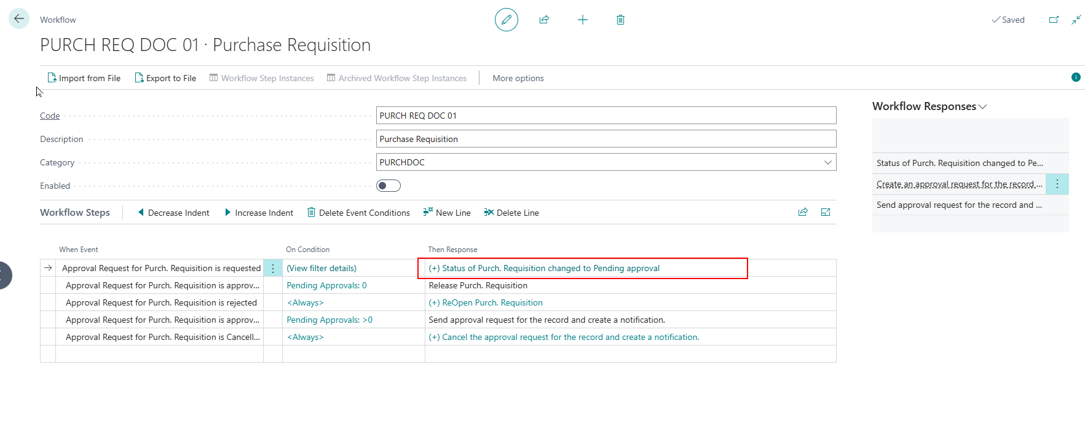This screenshot has width=1085, height=442.
Task: Click Import from File
Action: (x=84, y=78)
